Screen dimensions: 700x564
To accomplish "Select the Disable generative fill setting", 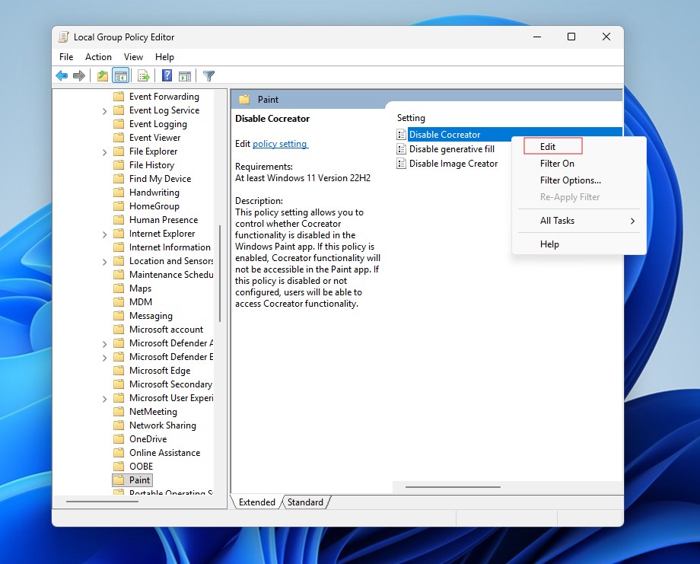I will pos(451,149).
